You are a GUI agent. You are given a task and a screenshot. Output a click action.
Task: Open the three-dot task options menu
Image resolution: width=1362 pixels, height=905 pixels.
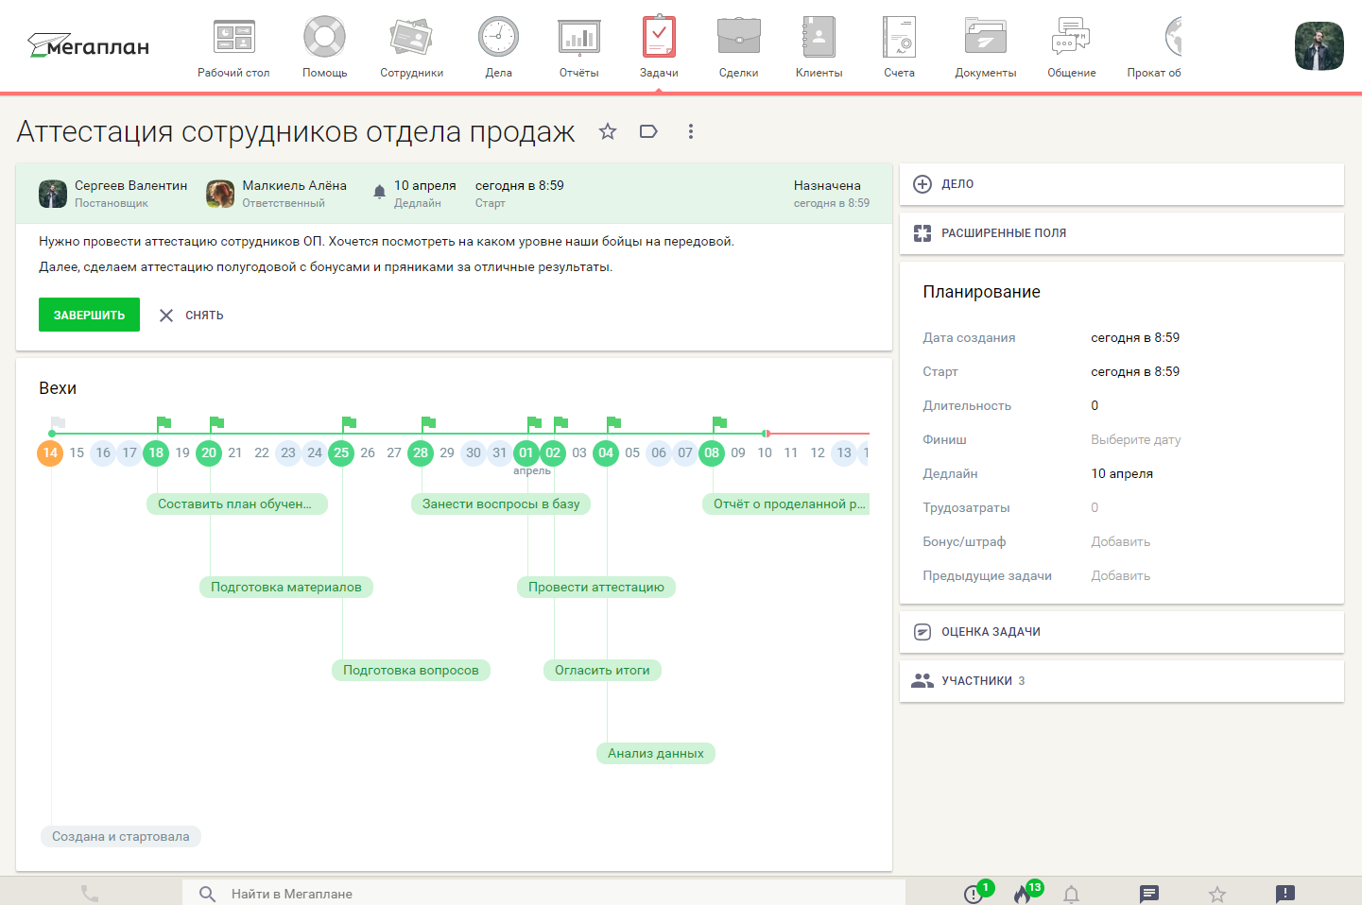[x=691, y=131]
